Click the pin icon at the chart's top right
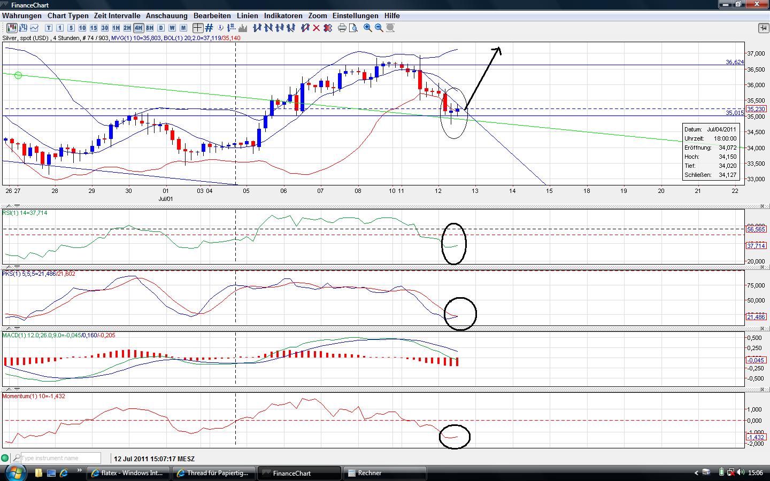This screenshot has width=770, height=481. coord(763,28)
